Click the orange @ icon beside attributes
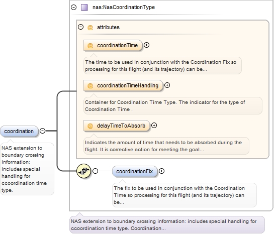This screenshot has width=274, height=235. click(x=90, y=28)
